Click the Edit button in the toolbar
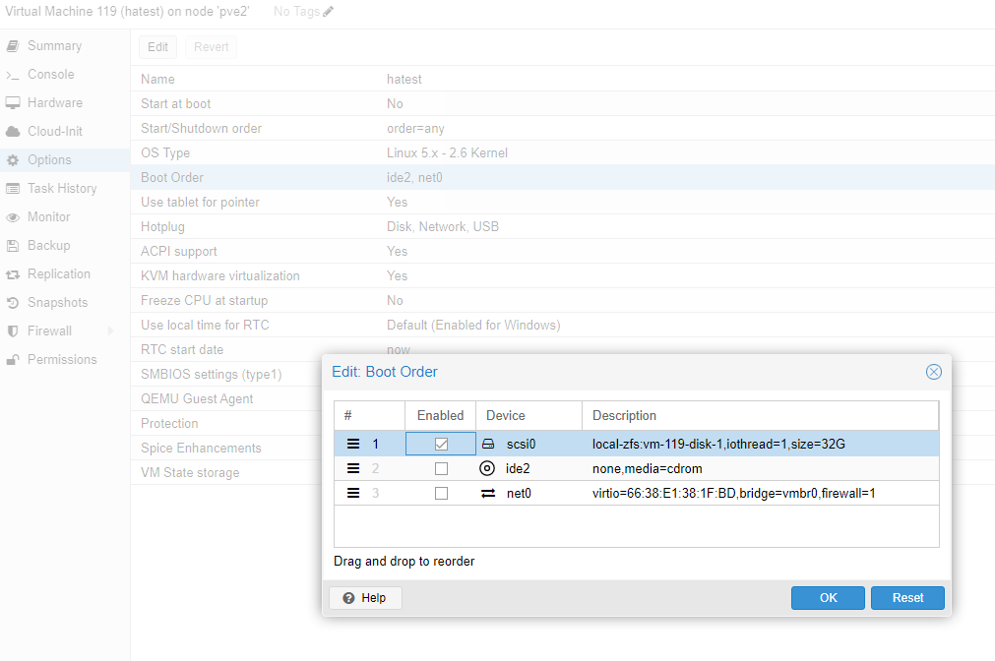 click(157, 47)
